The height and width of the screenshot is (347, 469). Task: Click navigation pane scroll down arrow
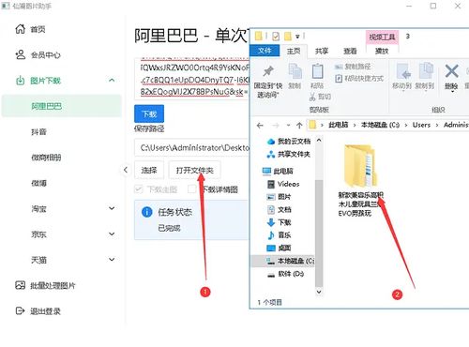(x=319, y=292)
